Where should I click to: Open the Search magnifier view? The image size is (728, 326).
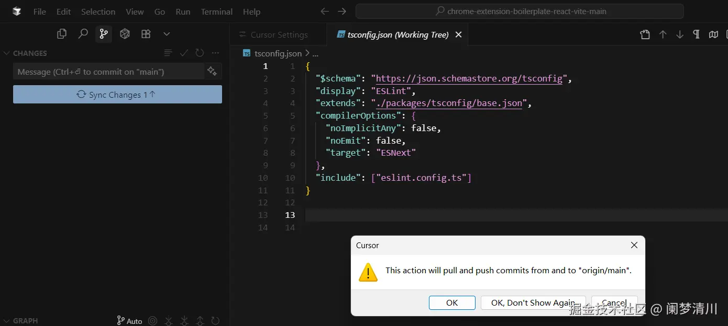(83, 34)
